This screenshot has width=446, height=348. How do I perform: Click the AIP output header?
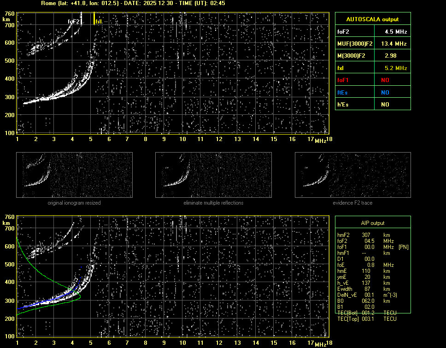pos(372,223)
